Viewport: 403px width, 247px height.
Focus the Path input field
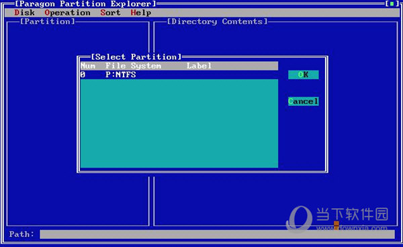(217, 234)
